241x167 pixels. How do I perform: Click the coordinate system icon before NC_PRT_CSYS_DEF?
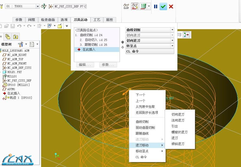tap(50, 6)
